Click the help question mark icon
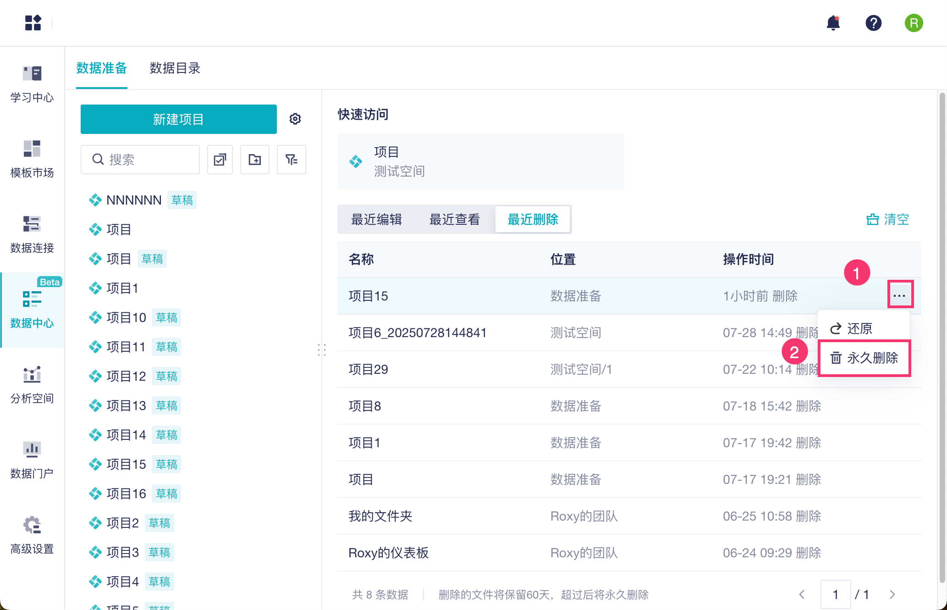 (x=873, y=23)
